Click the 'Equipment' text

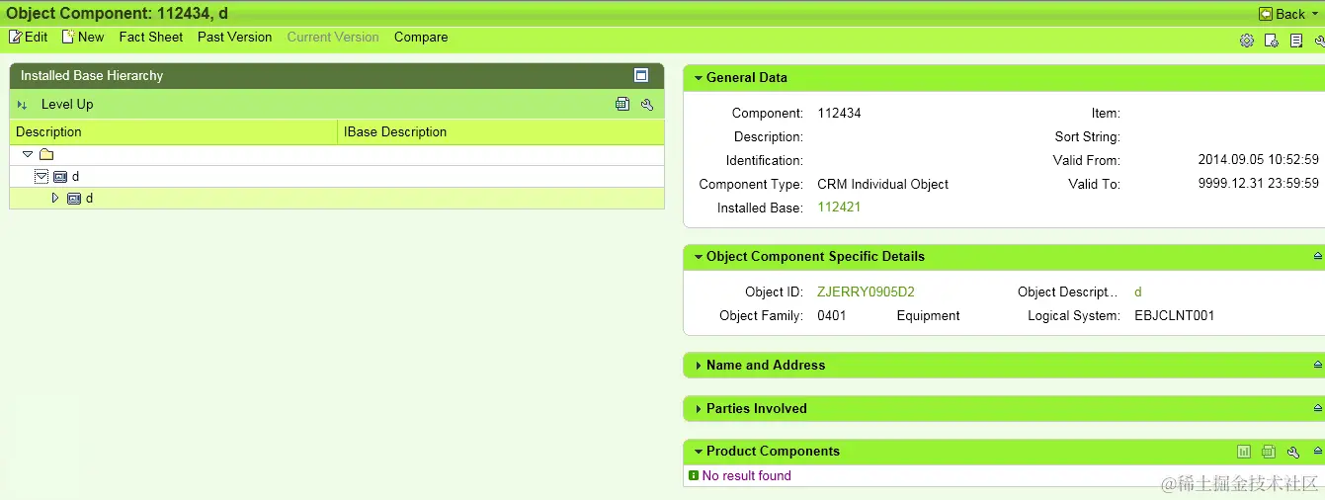[928, 315]
